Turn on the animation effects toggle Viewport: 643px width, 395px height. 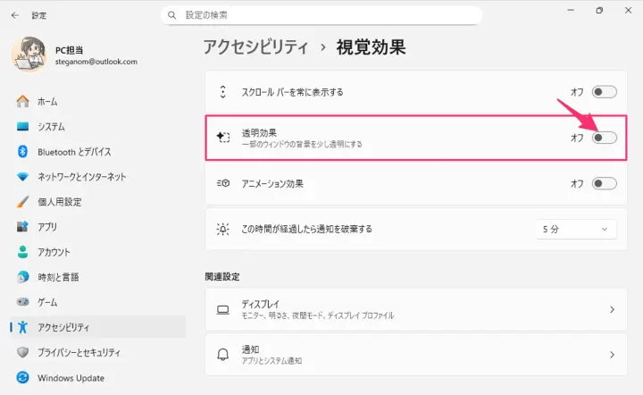pos(604,183)
